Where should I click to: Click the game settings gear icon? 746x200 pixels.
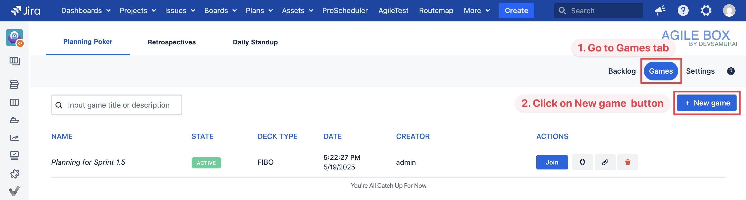click(582, 162)
